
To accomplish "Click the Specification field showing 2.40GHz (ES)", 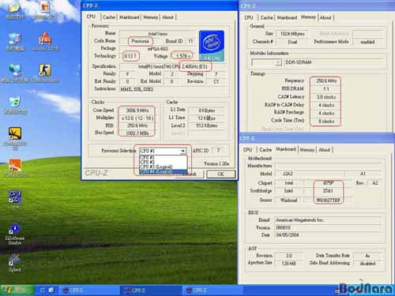I will click(x=173, y=66).
